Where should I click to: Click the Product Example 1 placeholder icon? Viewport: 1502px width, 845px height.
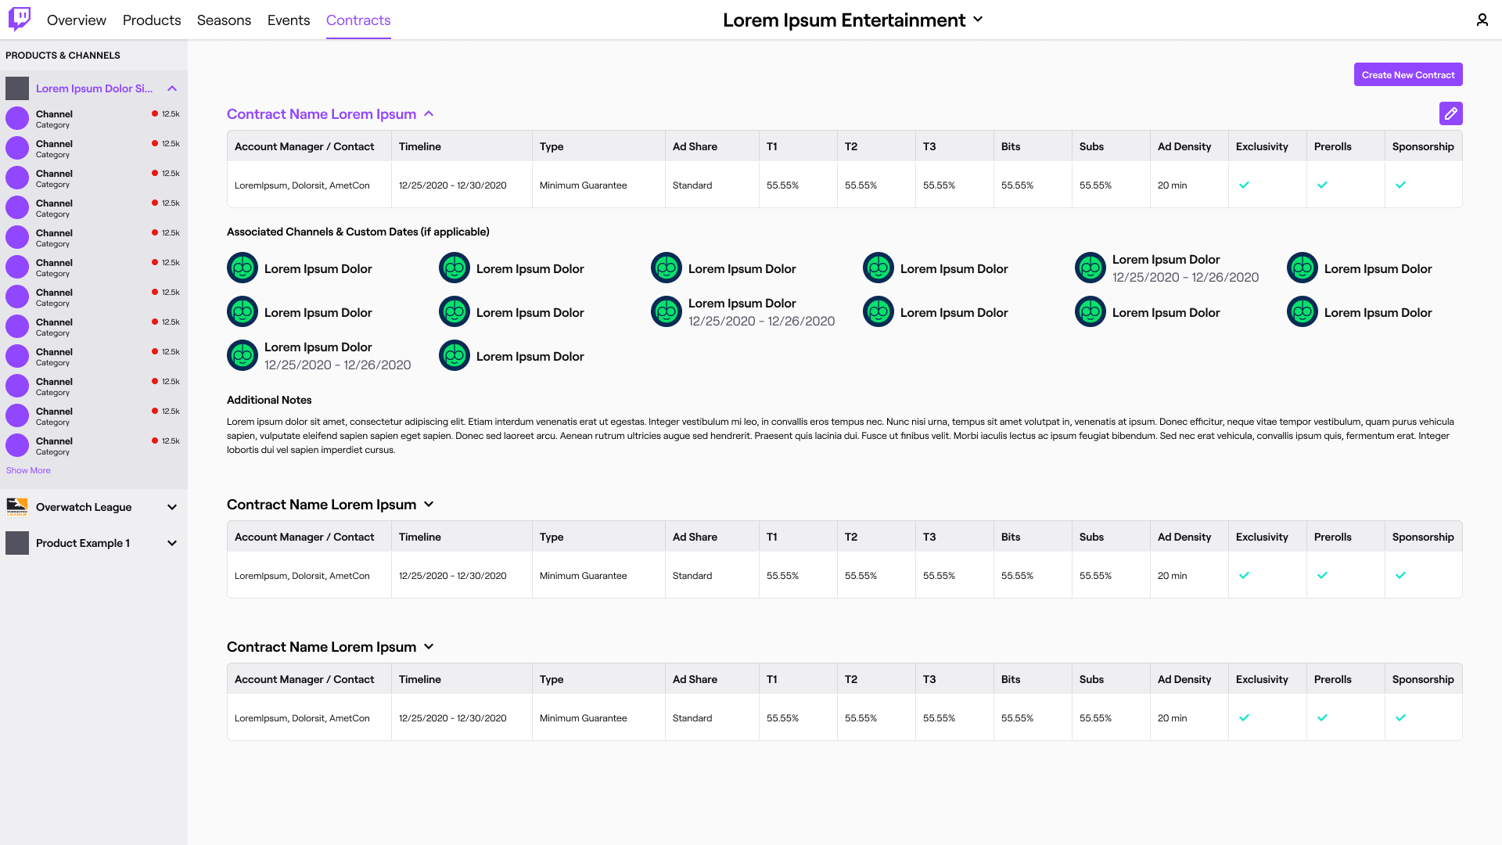(x=17, y=543)
